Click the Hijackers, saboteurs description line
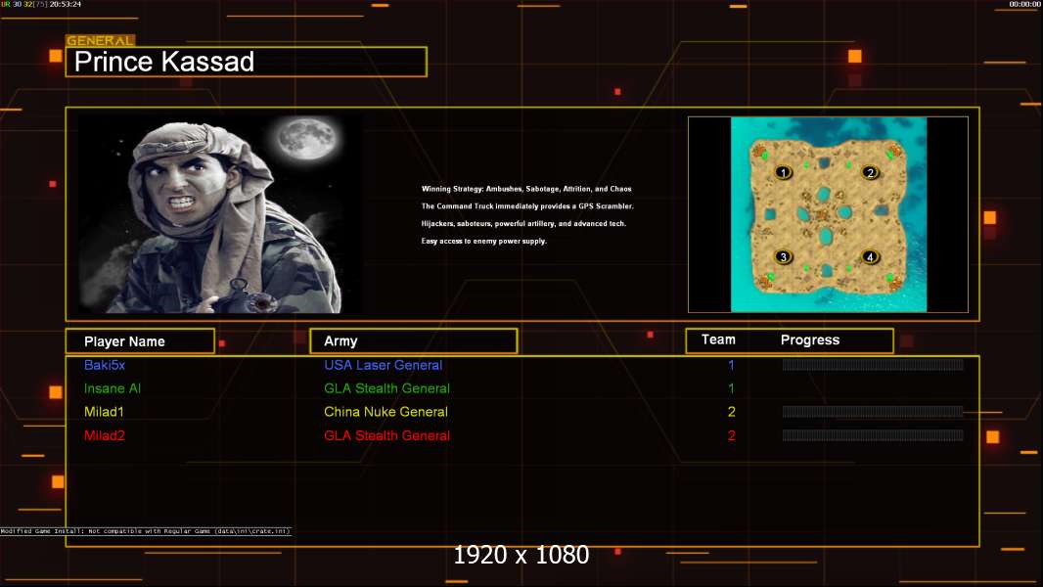This screenshot has width=1043, height=587. click(x=523, y=223)
